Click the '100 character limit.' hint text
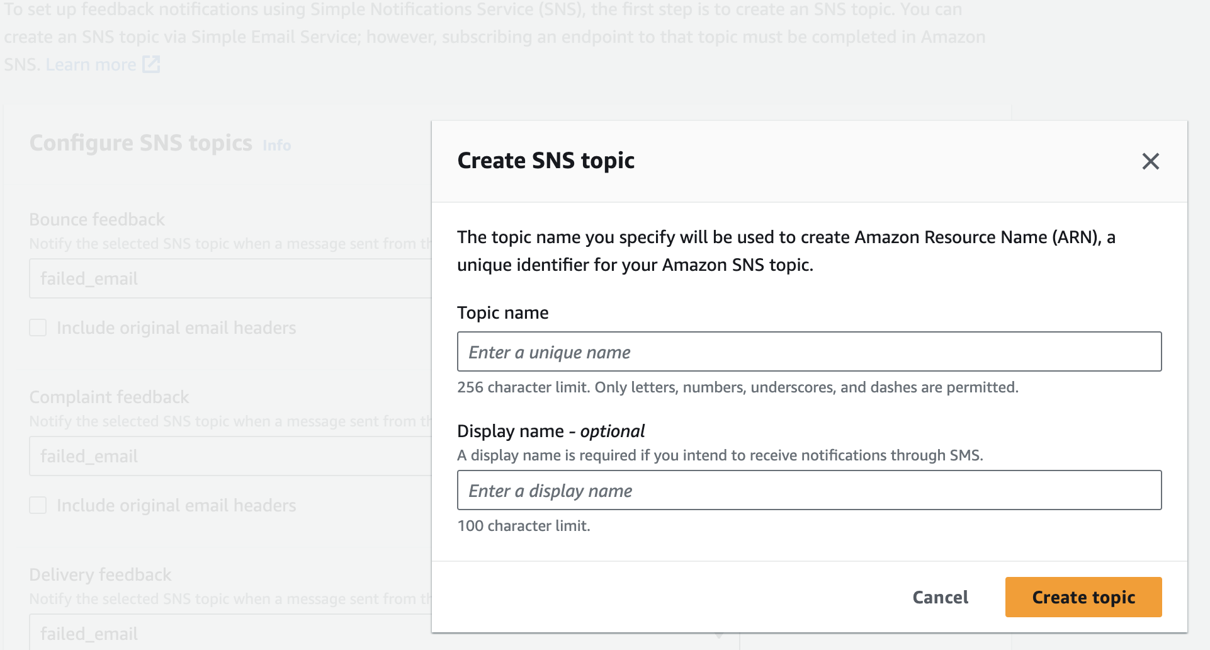1210x650 pixels. (524, 525)
